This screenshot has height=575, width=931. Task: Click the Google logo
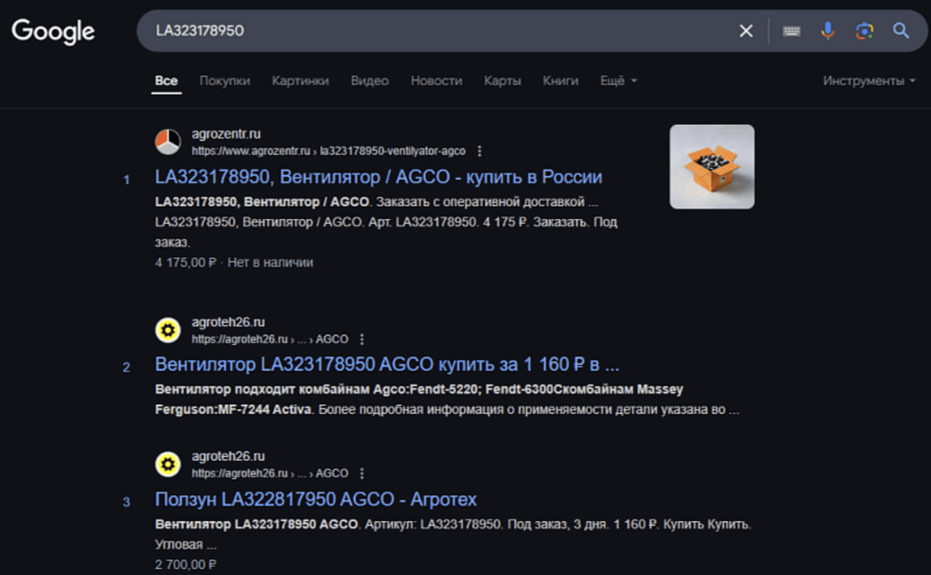click(53, 31)
